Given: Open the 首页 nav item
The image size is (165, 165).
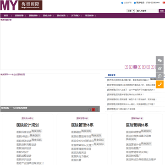Looking at the screenshot, I should (6, 16).
